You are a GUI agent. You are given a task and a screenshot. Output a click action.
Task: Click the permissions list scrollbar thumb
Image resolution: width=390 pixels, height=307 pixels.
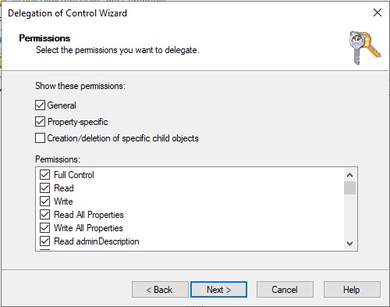(349, 188)
